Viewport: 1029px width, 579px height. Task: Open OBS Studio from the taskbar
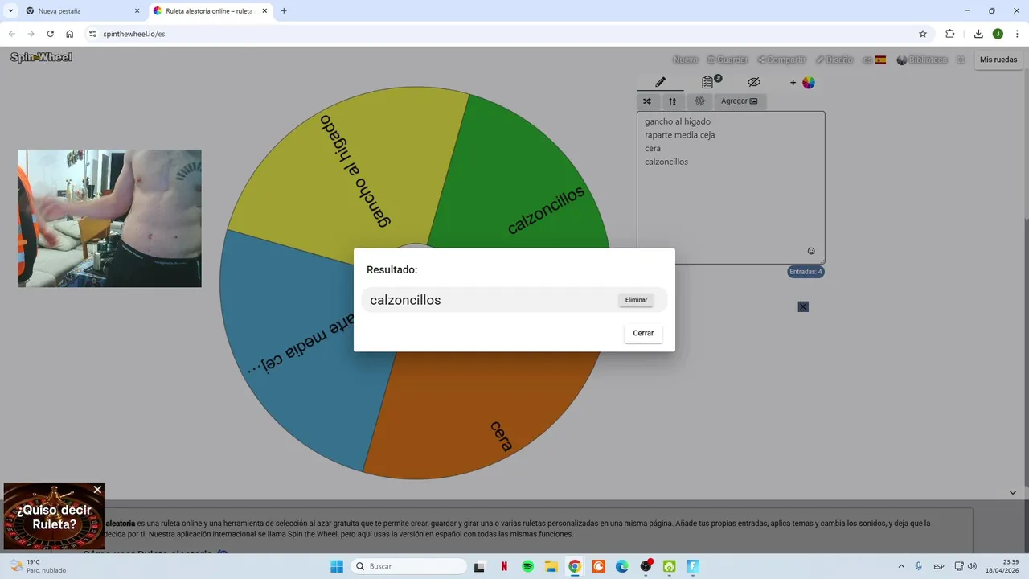646,566
